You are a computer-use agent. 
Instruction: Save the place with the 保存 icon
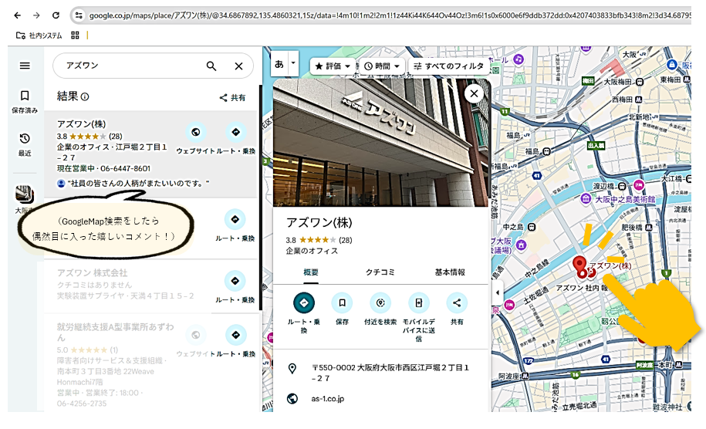(342, 303)
